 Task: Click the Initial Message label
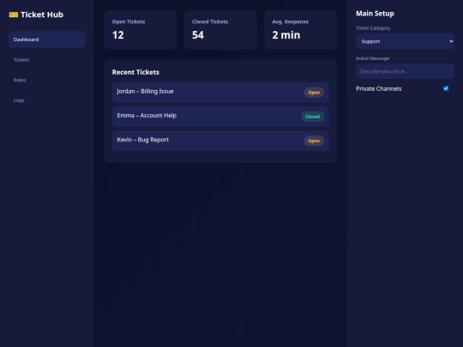pos(372,58)
